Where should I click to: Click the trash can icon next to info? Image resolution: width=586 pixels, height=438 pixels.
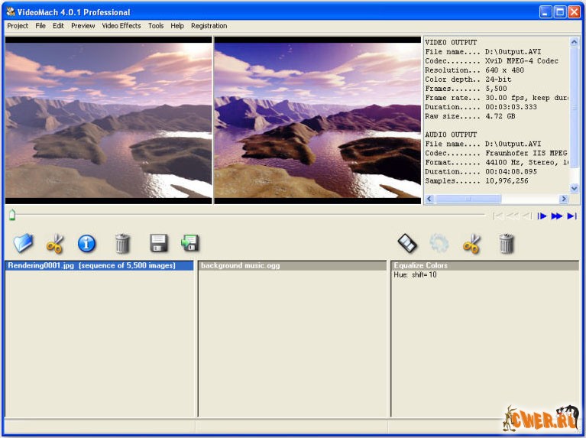click(x=122, y=244)
